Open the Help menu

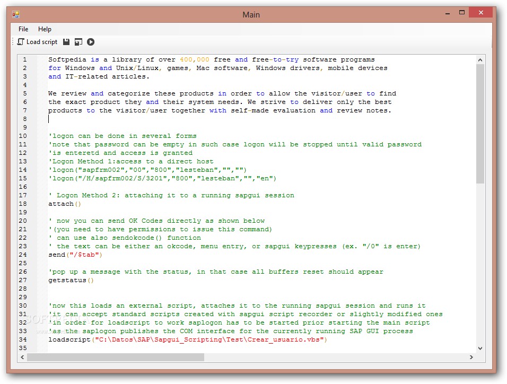[45, 29]
